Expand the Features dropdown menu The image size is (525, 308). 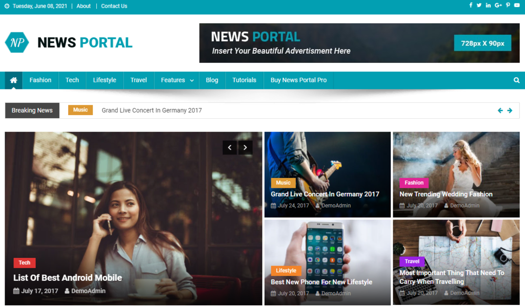click(176, 80)
